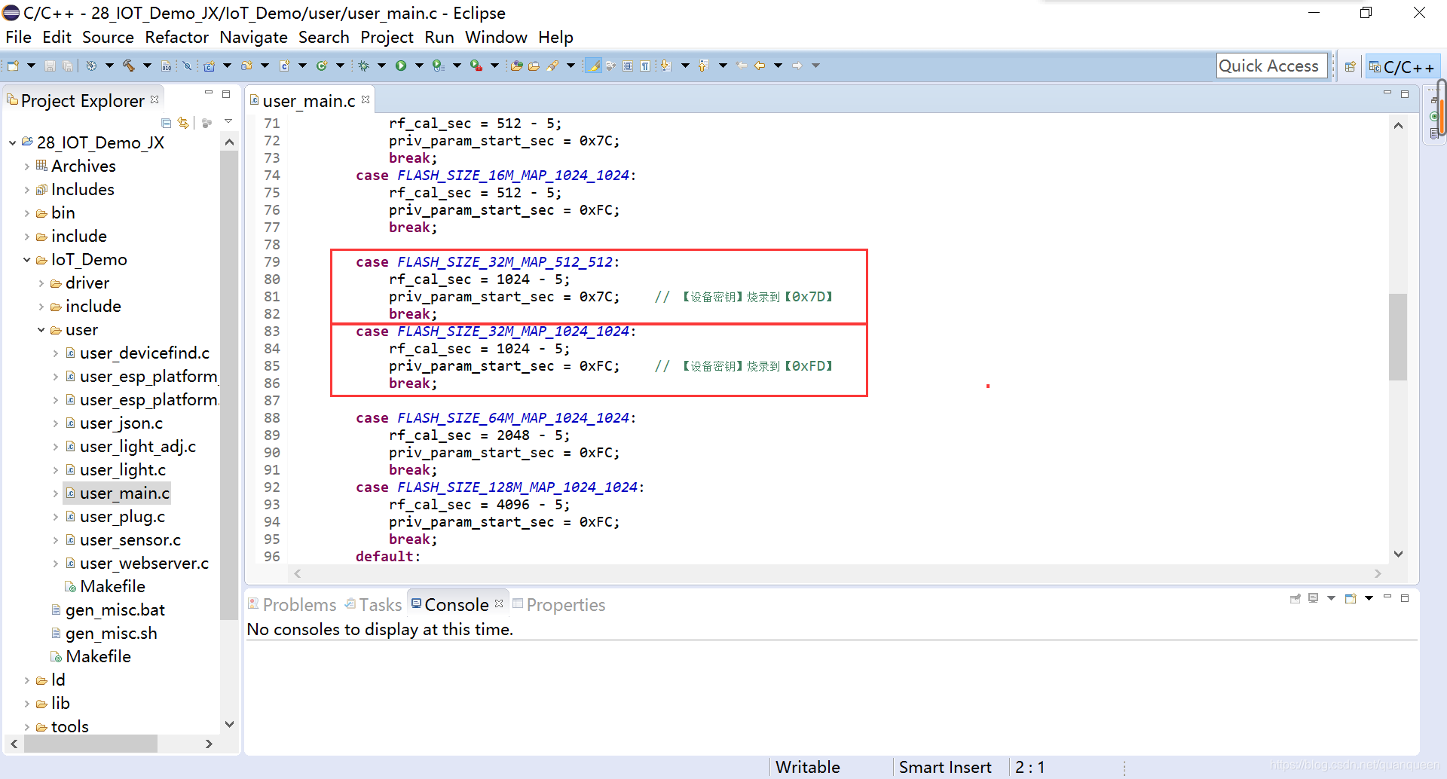Click the Display Selected Console icon
1447x779 pixels.
tap(1314, 598)
